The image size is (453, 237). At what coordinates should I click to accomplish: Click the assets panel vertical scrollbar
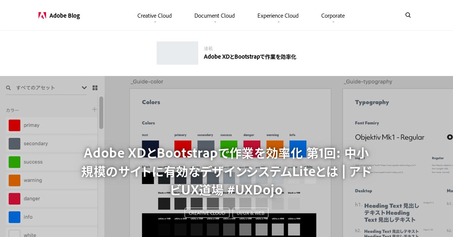(x=101, y=113)
